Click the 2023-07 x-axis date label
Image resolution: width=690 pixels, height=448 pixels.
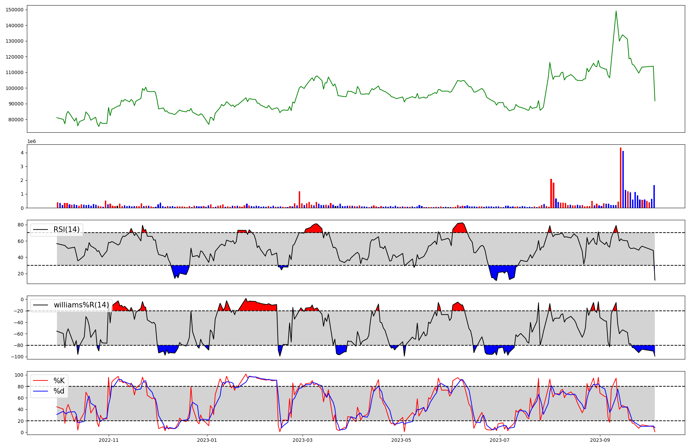500,440
